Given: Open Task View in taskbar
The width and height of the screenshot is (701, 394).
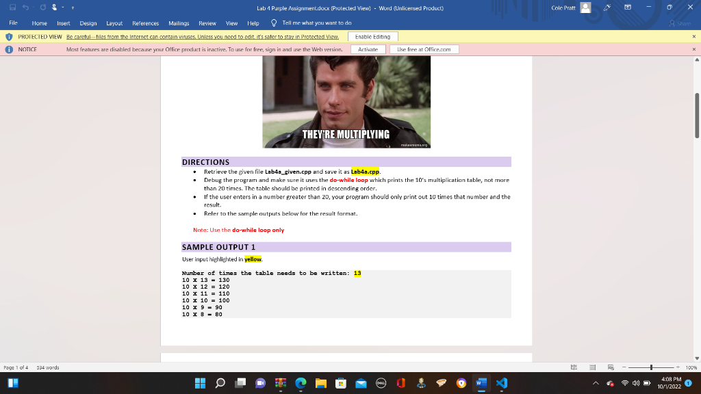Looking at the screenshot, I should pos(240,383).
